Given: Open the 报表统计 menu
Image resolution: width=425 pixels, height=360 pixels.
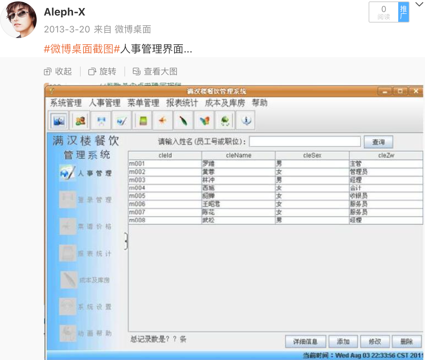Looking at the screenshot, I should coord(182,103).
